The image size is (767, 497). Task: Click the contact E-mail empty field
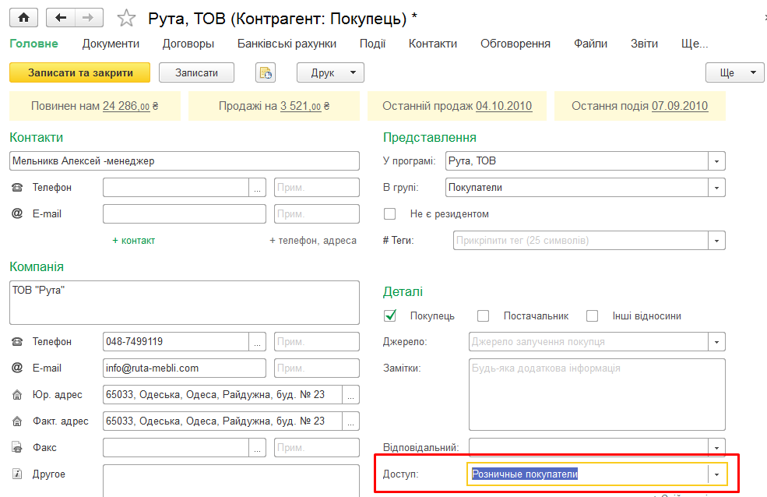tap(185, 213)
